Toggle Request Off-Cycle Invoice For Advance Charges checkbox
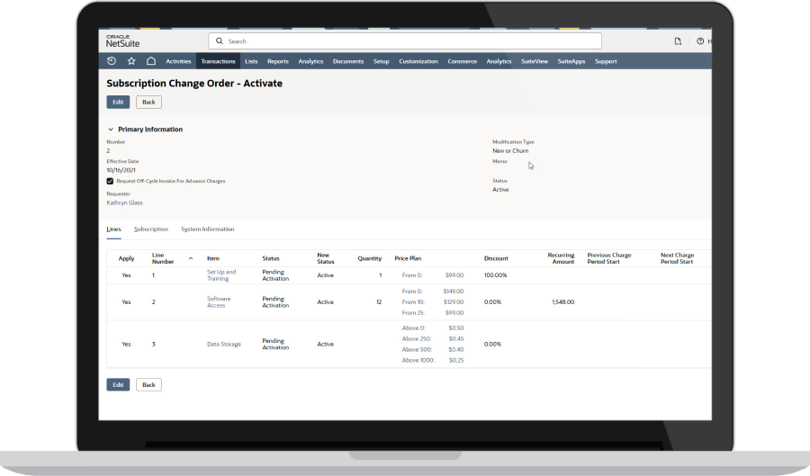Screen dimensions: 810x476 (110, 181)
